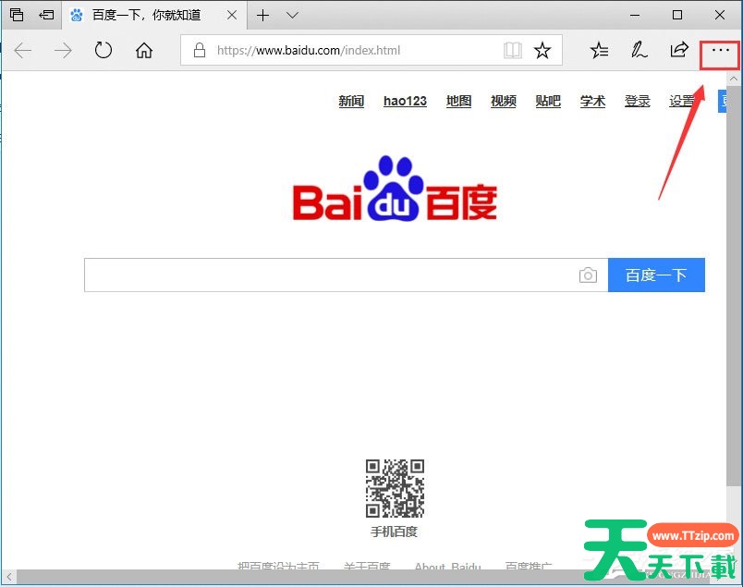The image size is (743, 587).
Task: Minimize the browser window
Action: click(635, 15)
